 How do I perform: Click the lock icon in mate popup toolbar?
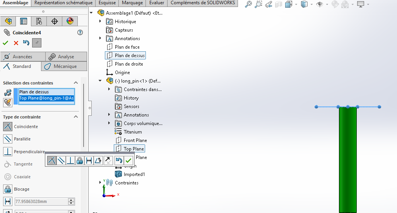pyautogui.click(x=80, y=161)
